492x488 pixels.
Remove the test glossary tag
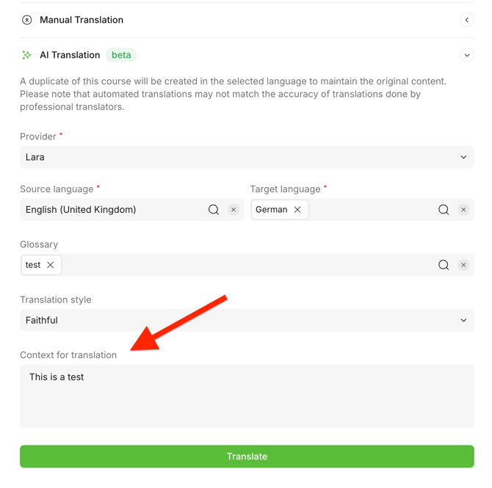point(51,265)
